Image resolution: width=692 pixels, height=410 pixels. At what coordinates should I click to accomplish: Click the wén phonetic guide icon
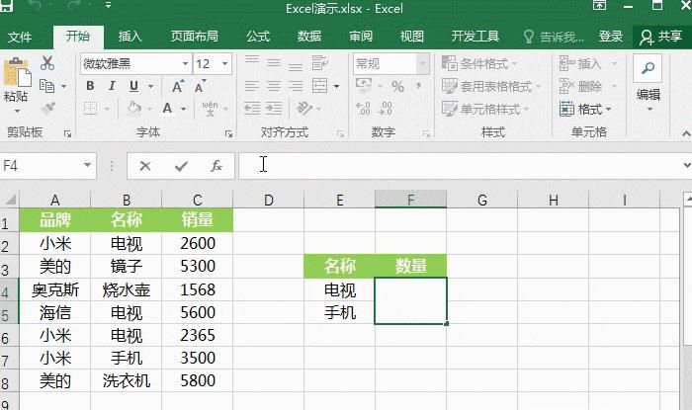[x=210, y=108]
